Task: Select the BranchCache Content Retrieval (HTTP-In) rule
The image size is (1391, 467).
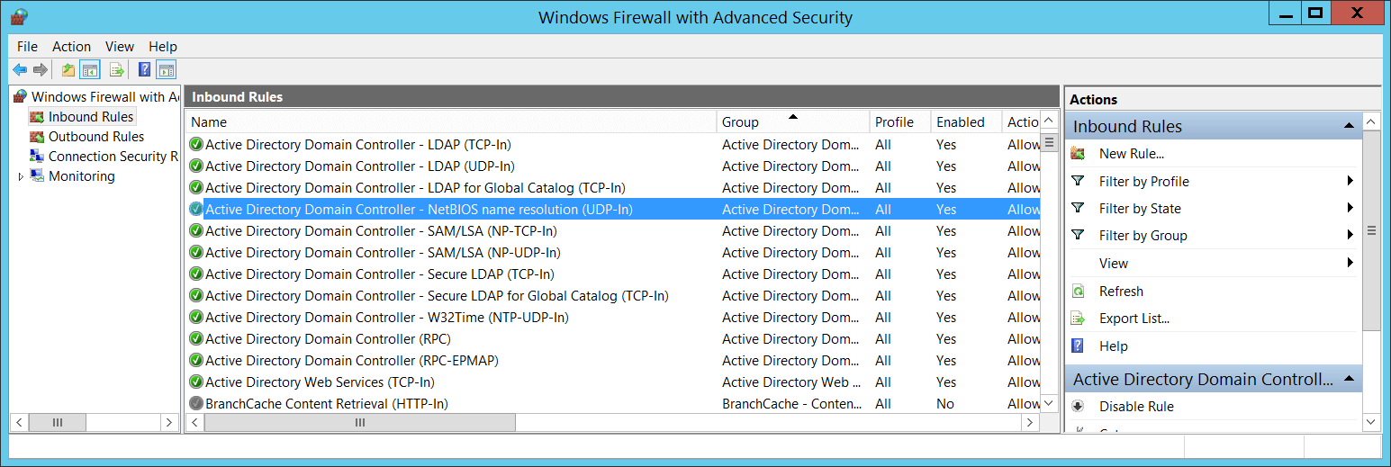Action: pyautogui.click(x=326, y=404)
